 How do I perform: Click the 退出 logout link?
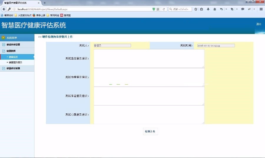259,24
